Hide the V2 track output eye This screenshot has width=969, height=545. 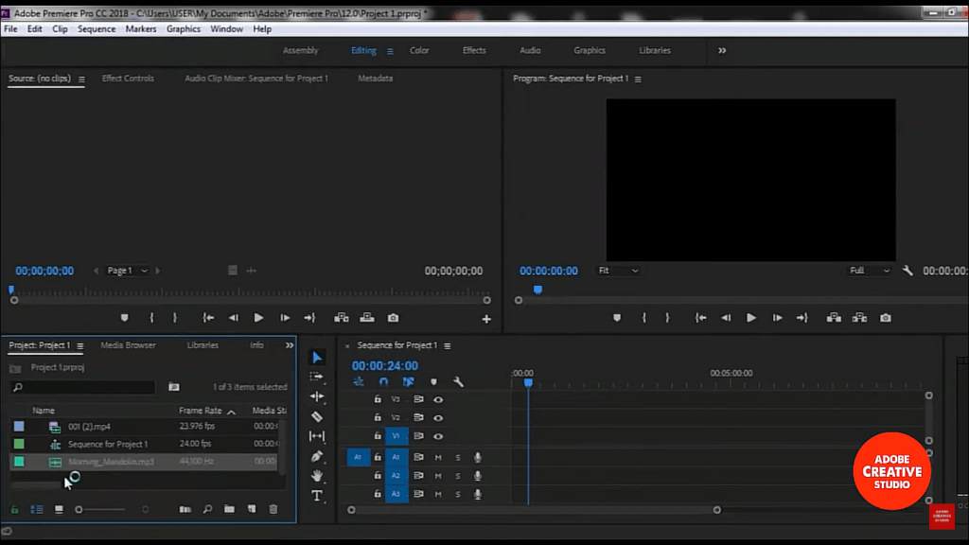pos(438,417)
